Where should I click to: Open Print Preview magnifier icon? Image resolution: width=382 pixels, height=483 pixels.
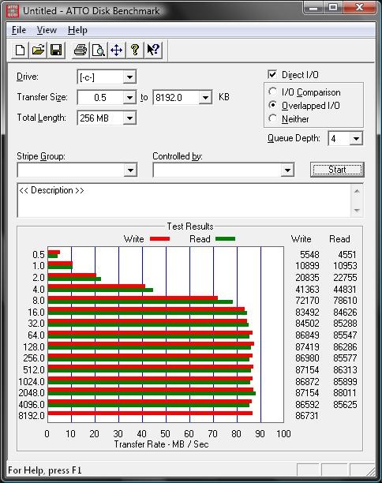(99, 50)
